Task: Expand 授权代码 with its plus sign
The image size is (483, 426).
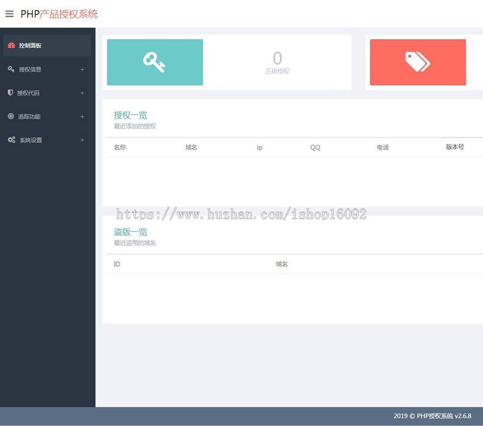Action: click(x=82, y=93)
